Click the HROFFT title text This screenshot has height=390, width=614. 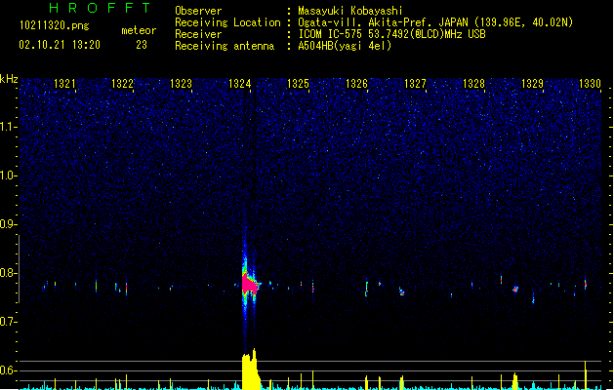[100, 8]
